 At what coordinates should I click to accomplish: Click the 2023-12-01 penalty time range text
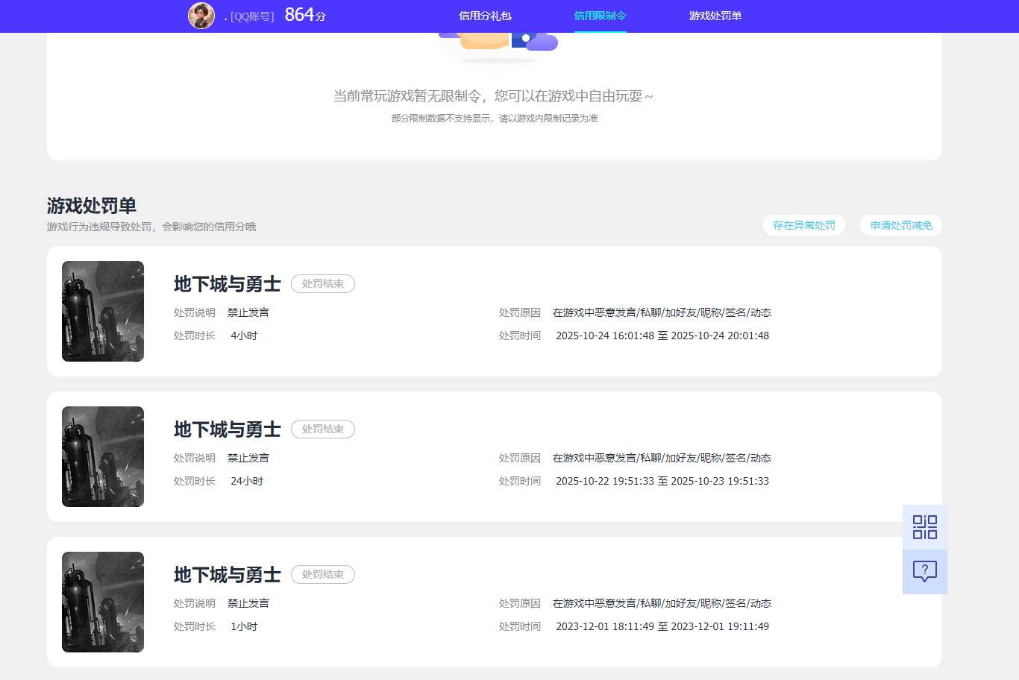662,626
